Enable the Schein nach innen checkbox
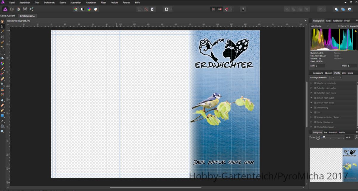Image resolution: width=358 pixels, height=191 pixels. tap(315, 103)
